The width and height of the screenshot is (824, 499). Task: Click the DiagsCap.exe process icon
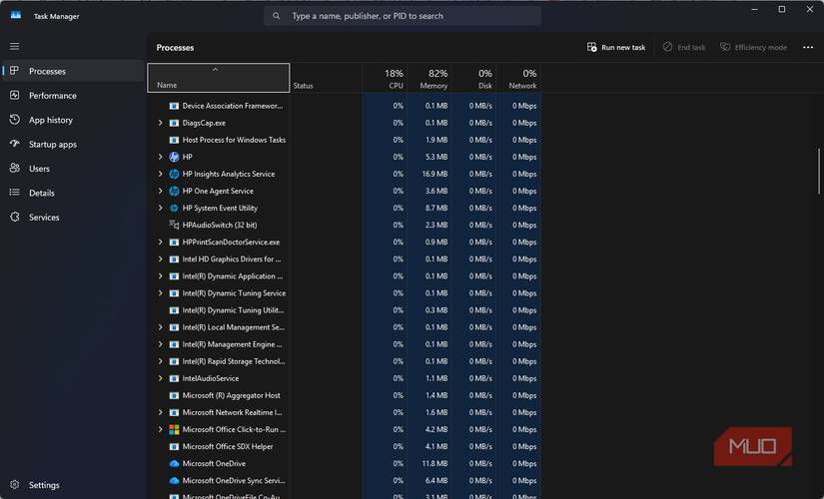click(x=174, y=123)
